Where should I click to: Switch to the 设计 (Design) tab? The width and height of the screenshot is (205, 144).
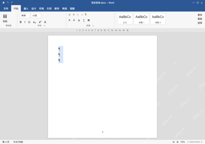(x=34, y=9)
